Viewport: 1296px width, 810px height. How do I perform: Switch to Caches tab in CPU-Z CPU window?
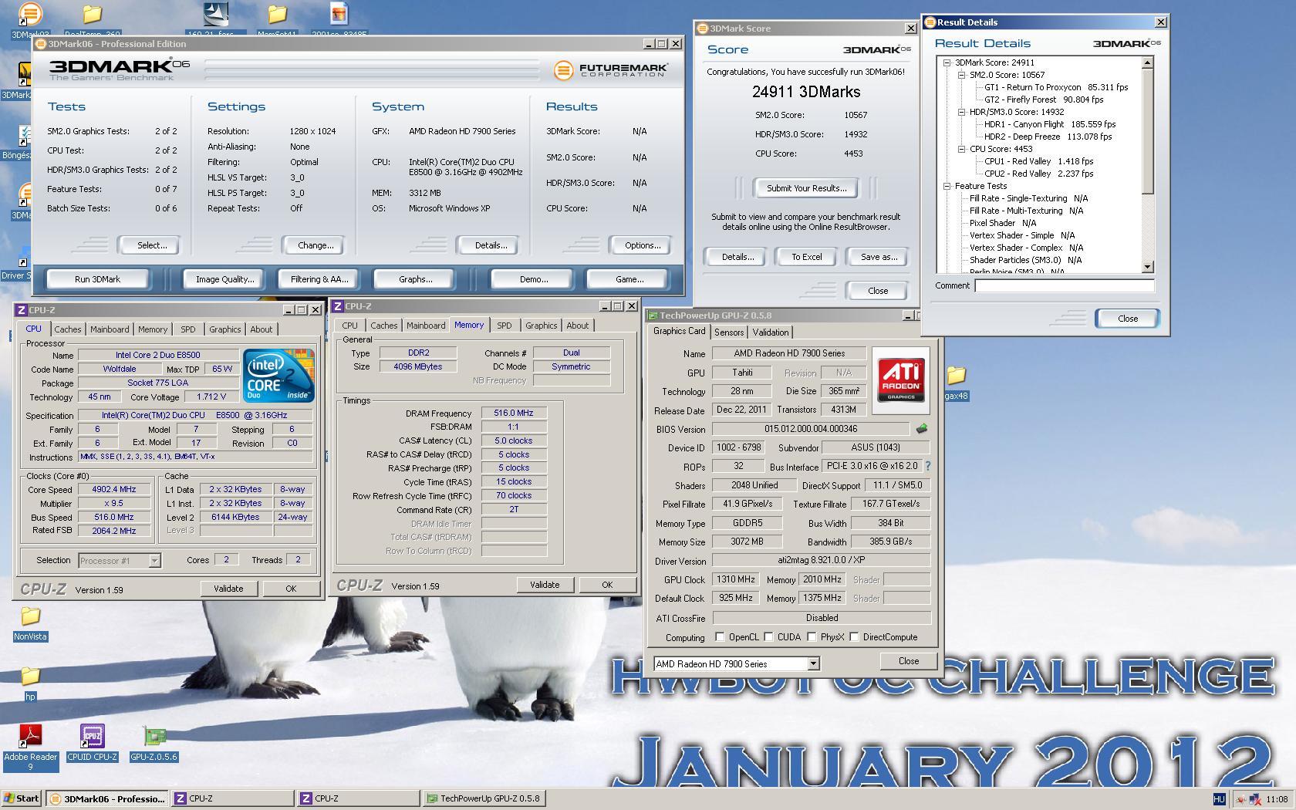(68, 329)
